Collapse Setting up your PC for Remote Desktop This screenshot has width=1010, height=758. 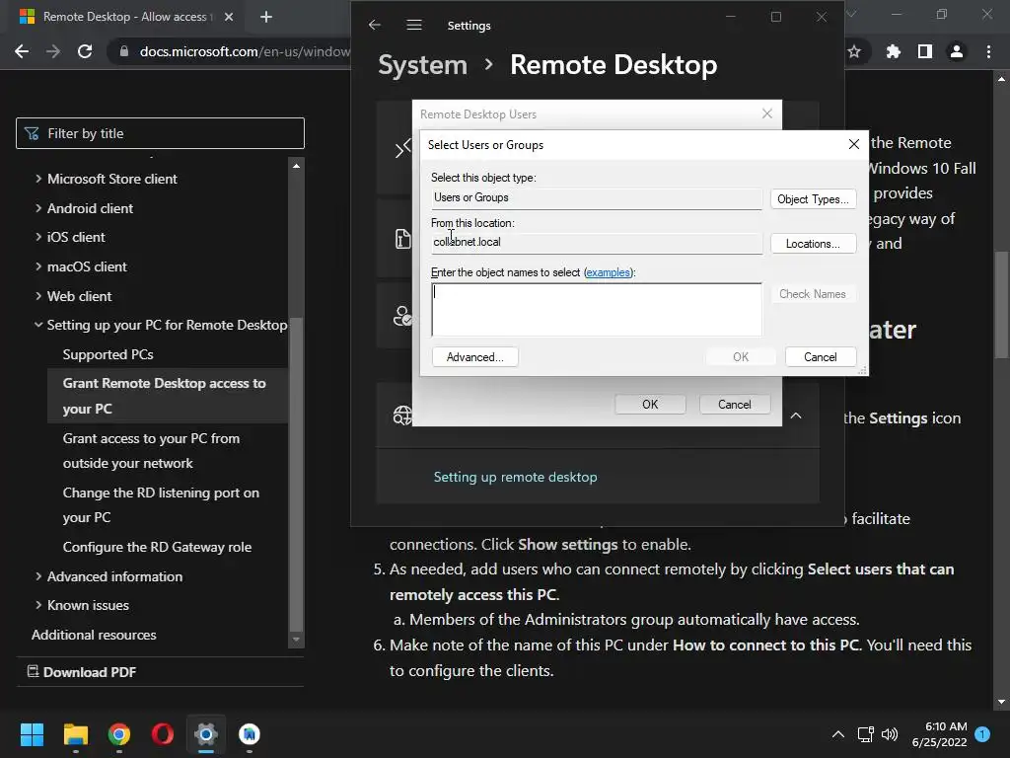pos(38,325)
